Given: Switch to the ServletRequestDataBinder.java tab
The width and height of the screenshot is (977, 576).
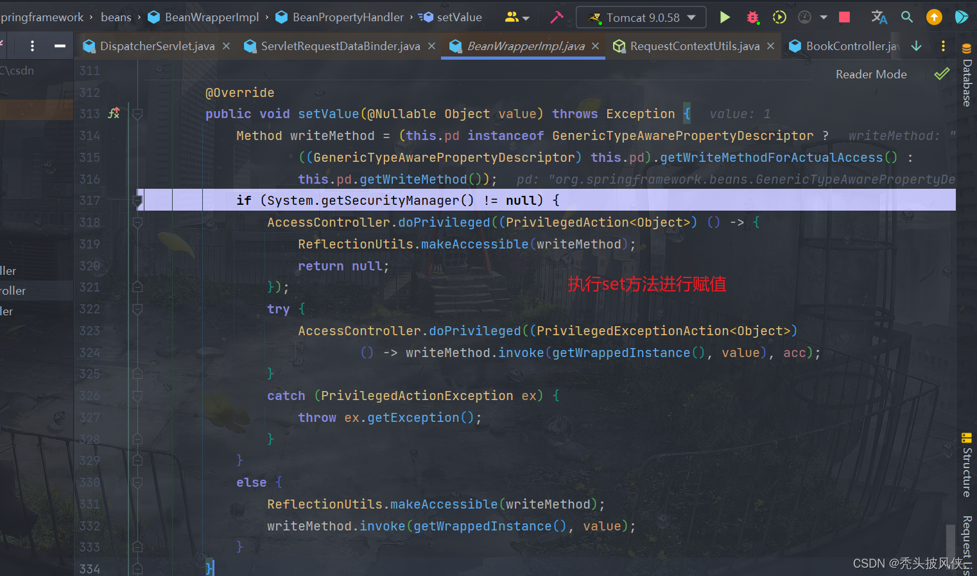Looking at the screenshot, I should point(341,46).
